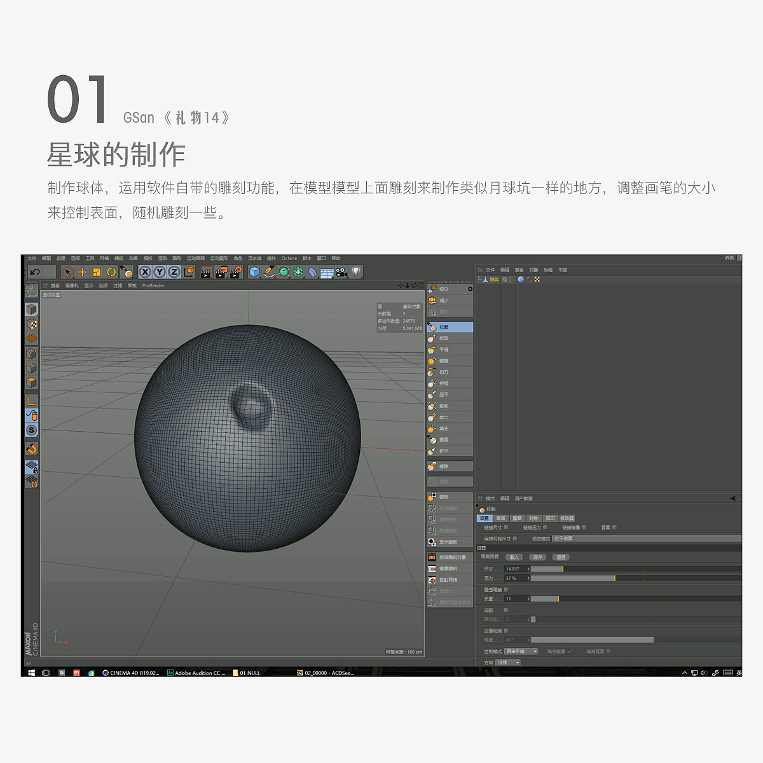Select the 蒙板 (Mask) brush

click(x=450, y=497)
